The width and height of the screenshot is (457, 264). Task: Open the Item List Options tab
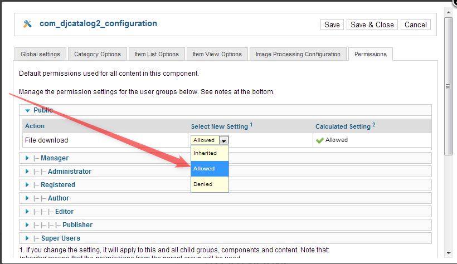(x=157, y=54)
